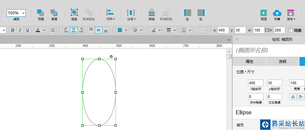305x130 pixels.
Task: Click the outer shadow icon
Action: click(135, 30)
